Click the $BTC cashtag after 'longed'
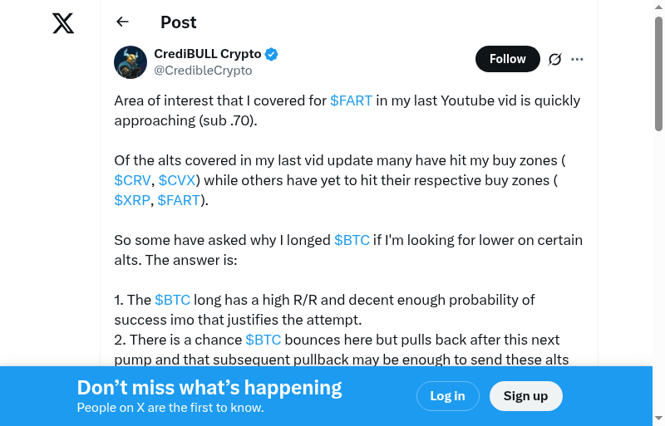 coord(352,240)
